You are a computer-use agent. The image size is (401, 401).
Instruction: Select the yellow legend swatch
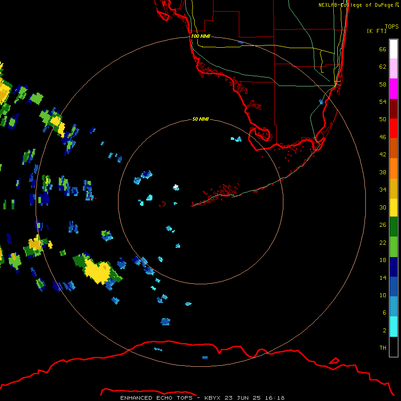[393, 207]
